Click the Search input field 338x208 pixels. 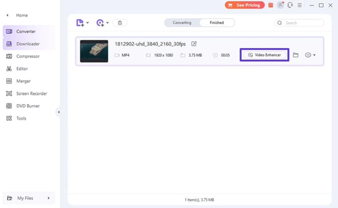click(x=300, y=23)
